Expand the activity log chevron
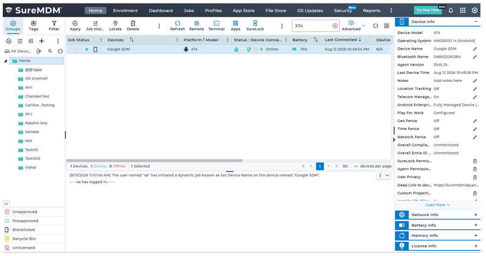Viewport: 486px width, 256px height. [387, 175]
